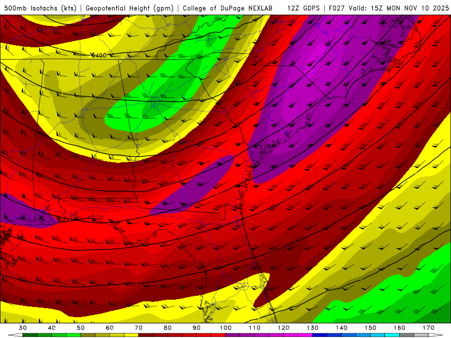Click the '5400' height contour label
The height and width of the screenshot is (338, 451).
(x=99, y=55)
